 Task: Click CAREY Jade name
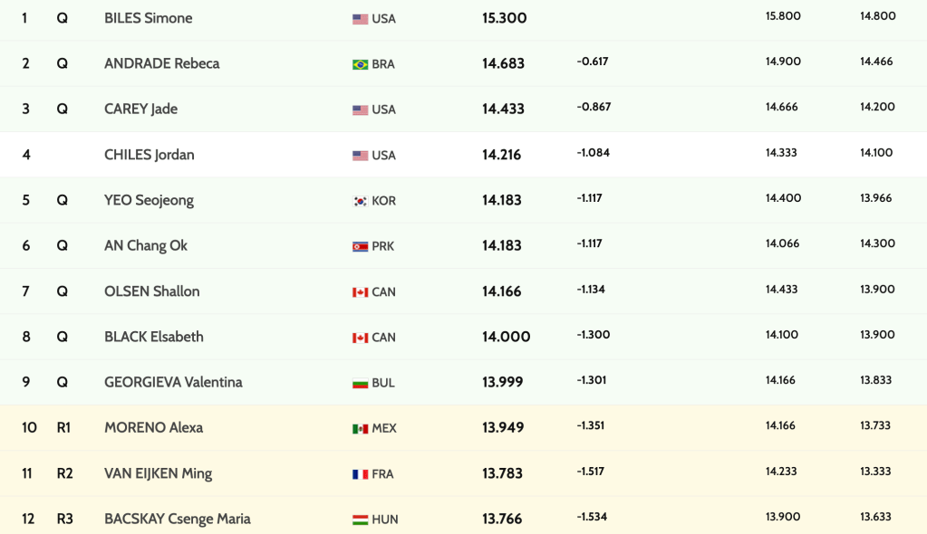point(140,109)
